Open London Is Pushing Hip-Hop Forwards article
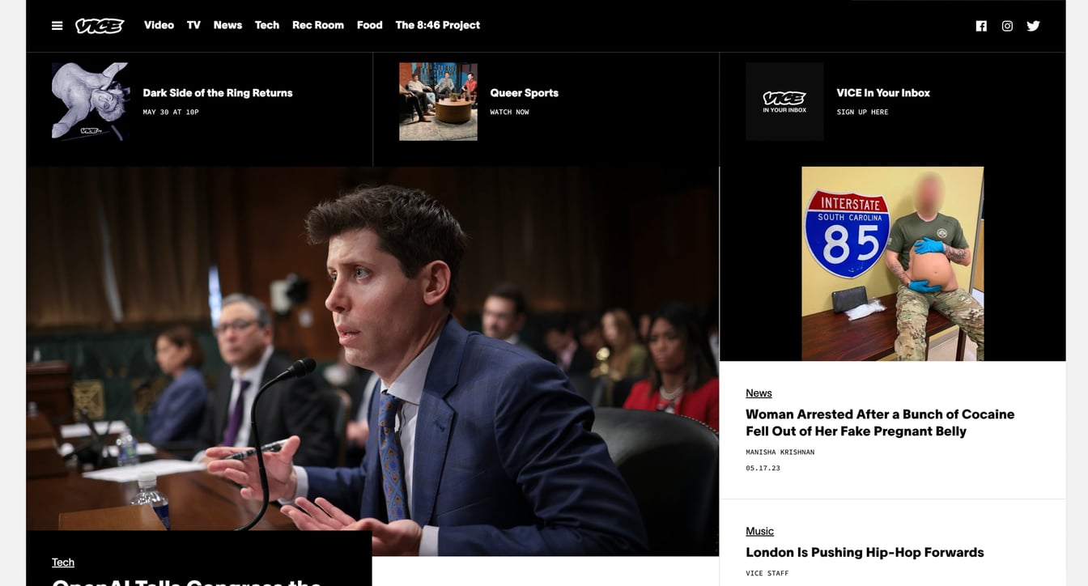Image resolution: width=1088 pixels, height=586 pixels. click(864, 553)
